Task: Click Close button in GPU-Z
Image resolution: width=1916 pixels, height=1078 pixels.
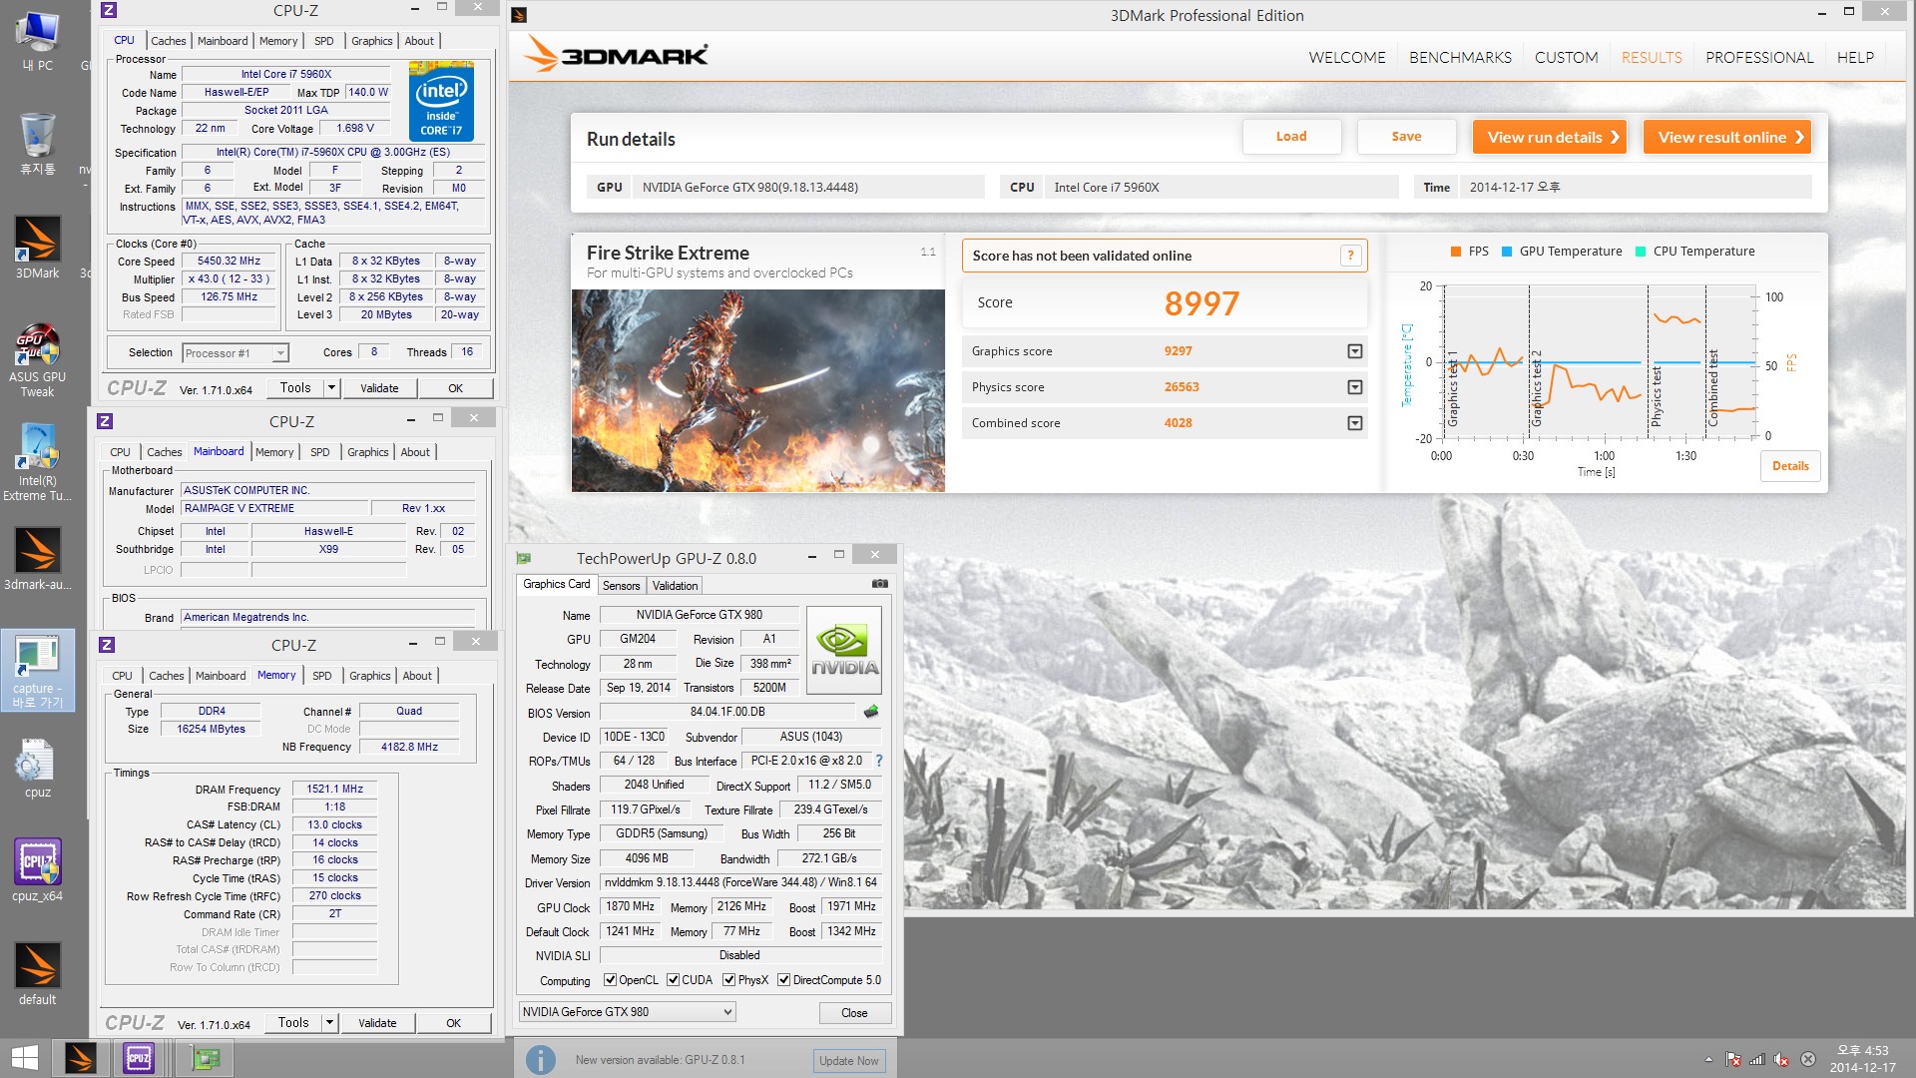Action: [x=854, y=1013]
